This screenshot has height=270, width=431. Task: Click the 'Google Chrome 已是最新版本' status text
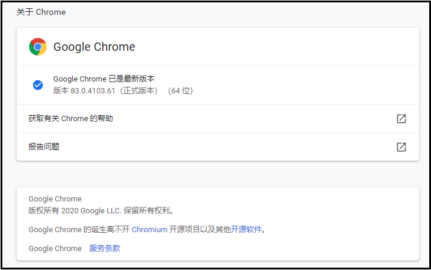click(x=104, y=79)
